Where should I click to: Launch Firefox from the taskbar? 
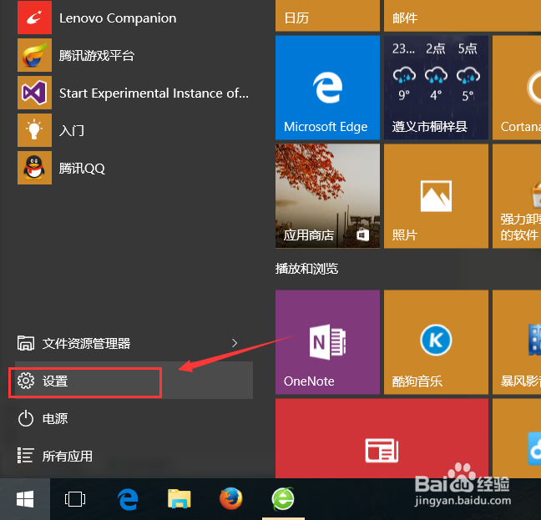pos(230,498)
